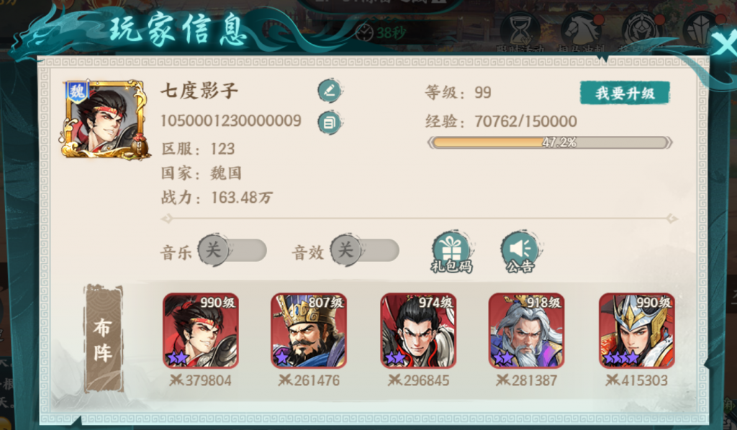Select the 807级 crowned hero portrait

pos(309,331)
